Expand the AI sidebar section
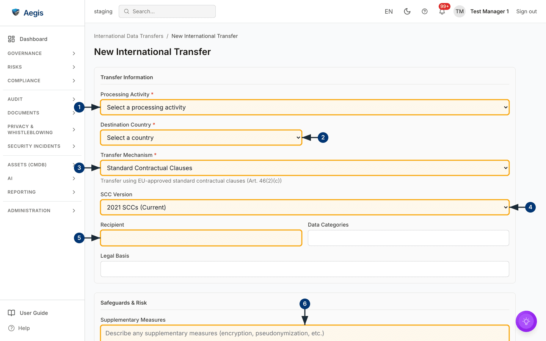546x341 pixels. [42, 178]
